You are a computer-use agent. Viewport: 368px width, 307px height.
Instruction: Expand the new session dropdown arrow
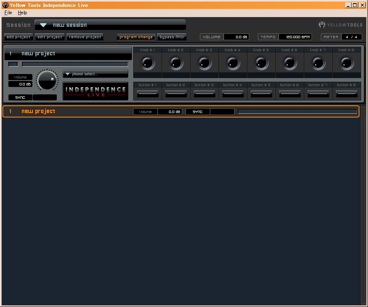pyautogui.click(x=43, y=25)
